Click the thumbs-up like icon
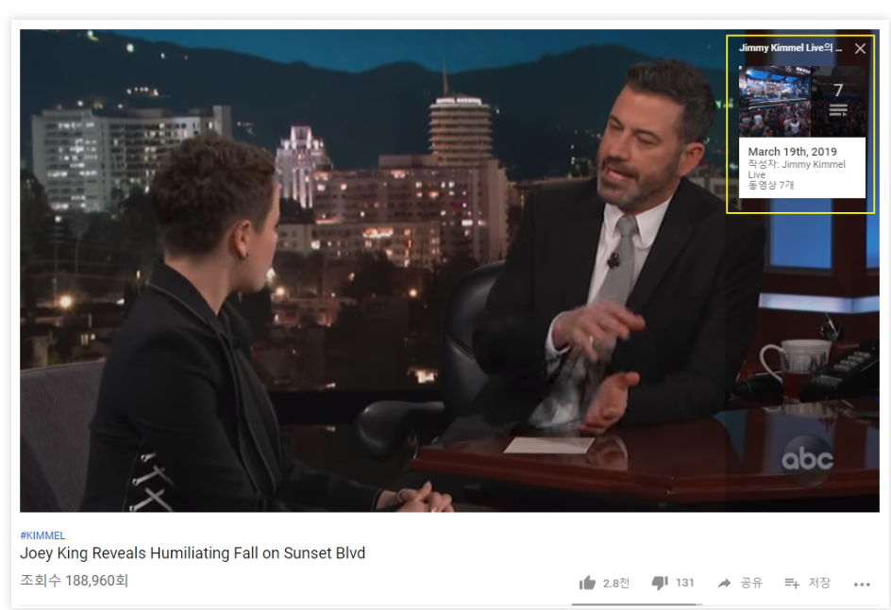The height and width of the screenshot is (610, 891). point(587,583)
